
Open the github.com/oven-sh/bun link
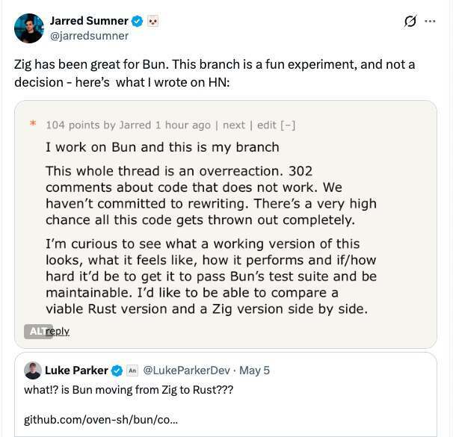click(x=101, y=419)
